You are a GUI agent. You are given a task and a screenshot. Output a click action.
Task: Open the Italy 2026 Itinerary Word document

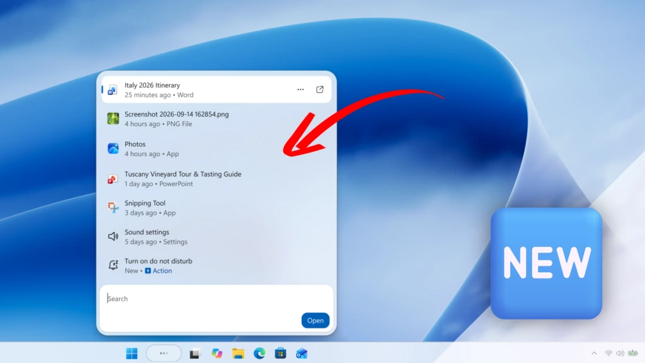click(x=217, y=89)
